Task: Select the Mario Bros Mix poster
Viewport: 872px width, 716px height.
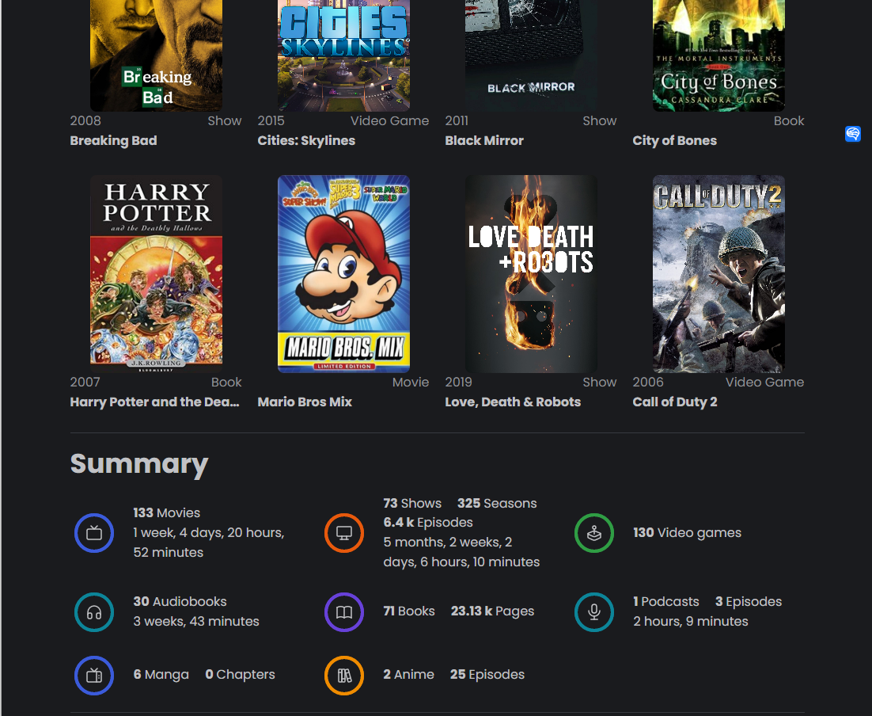Action: (343, 273)
